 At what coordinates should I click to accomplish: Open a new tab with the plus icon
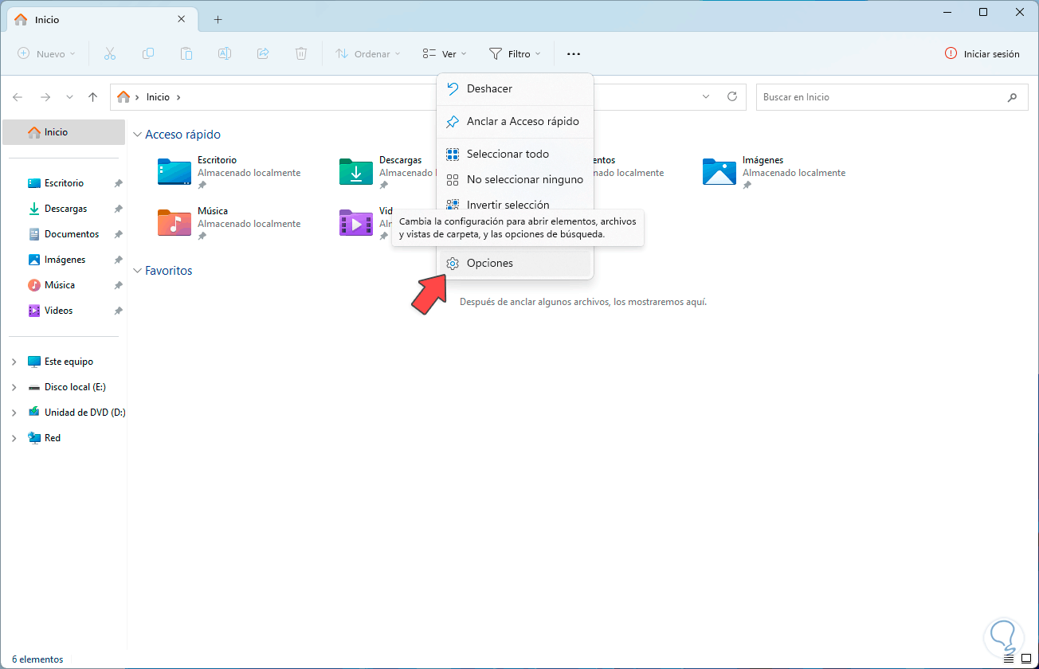[217, 19]
